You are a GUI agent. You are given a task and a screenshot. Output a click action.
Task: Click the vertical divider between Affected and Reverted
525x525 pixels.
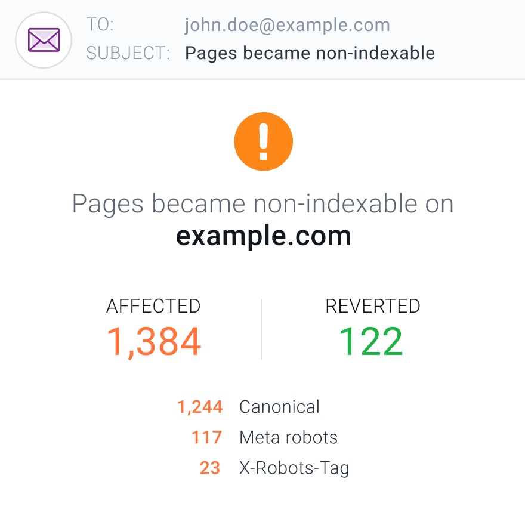click(x=262, y=329)
